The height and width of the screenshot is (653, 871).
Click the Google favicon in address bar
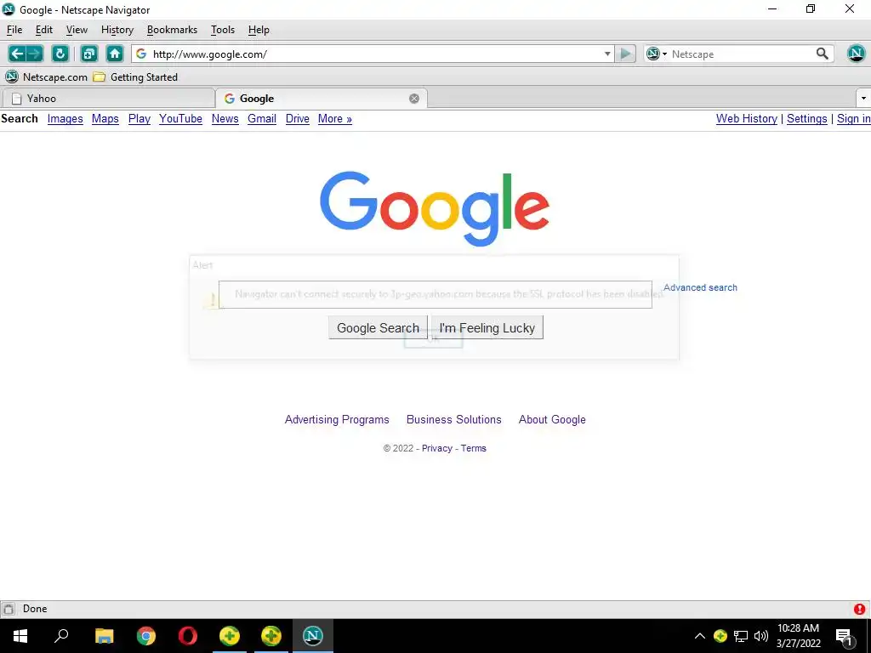click(x=141, y=54)
